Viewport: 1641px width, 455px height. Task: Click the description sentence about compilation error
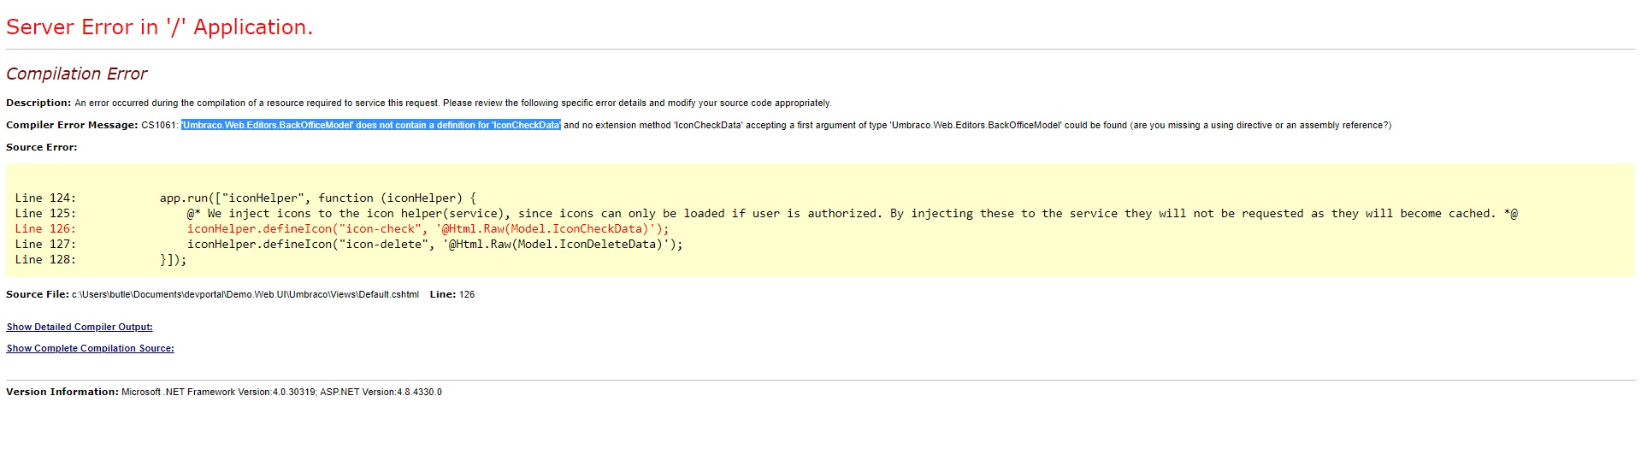click(452, 103)
